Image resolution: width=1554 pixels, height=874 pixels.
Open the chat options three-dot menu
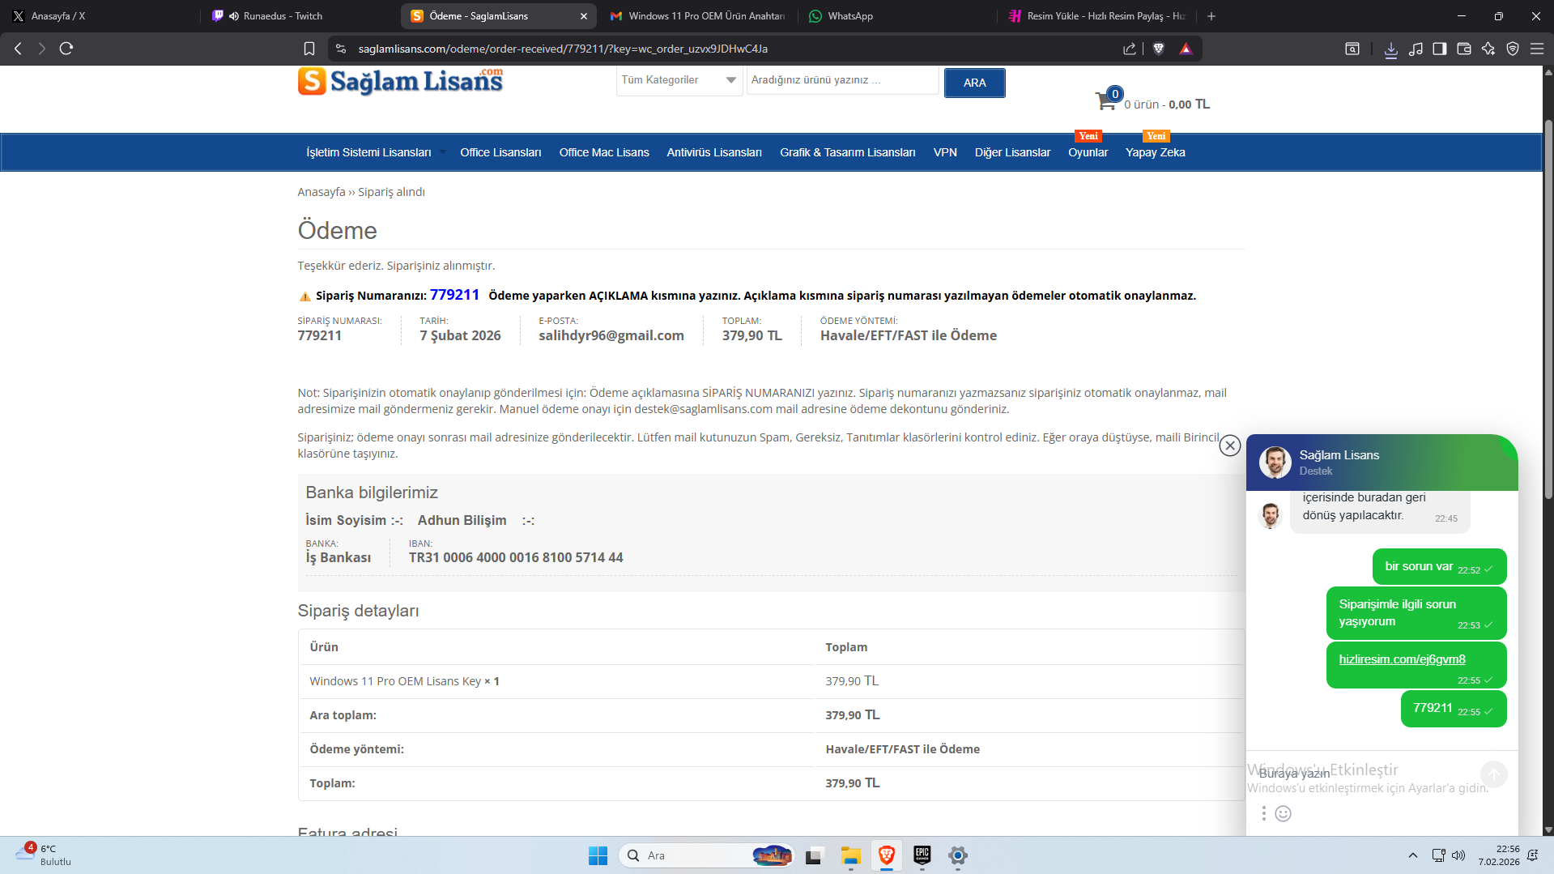pyautogui.click(x=1263, y=813)
